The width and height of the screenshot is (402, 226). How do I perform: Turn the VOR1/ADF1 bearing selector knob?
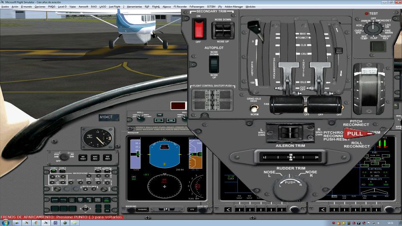click(140, 118)
